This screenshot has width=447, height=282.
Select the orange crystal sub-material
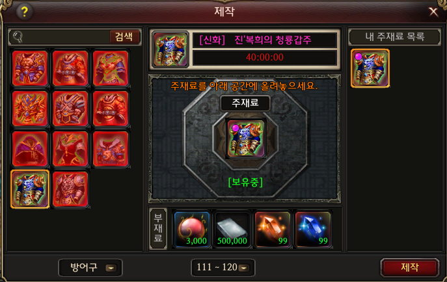(273, 229)
